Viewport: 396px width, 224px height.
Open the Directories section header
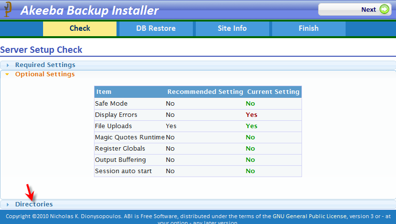[x=198, y=204]
